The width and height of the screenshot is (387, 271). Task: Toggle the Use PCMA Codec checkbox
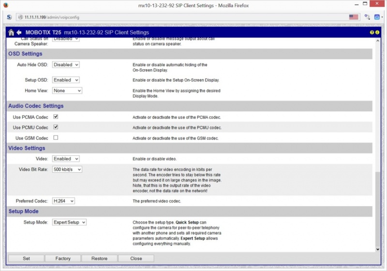coord(56,117)
